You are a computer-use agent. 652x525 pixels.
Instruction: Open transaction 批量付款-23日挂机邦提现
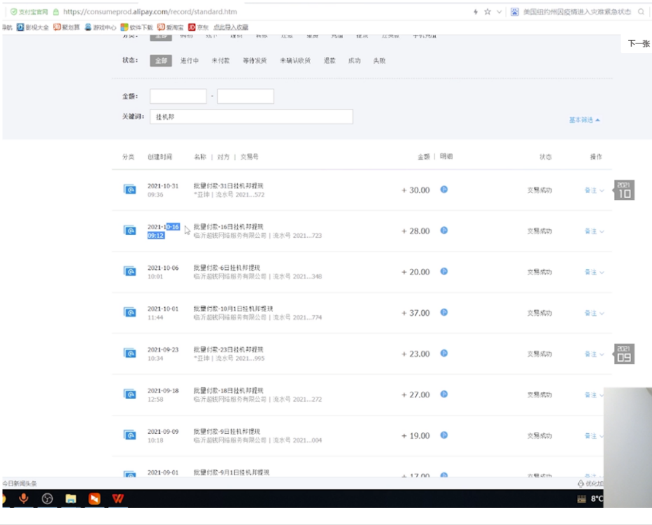[229, 350]
